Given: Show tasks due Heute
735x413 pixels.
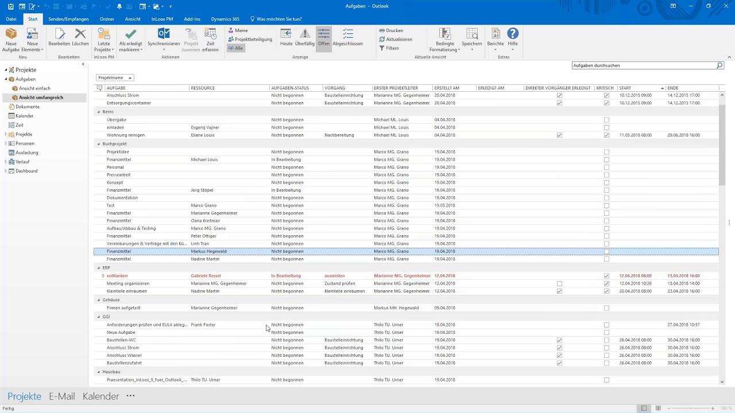Looking at the screenshot, I should tap(286, 38).
